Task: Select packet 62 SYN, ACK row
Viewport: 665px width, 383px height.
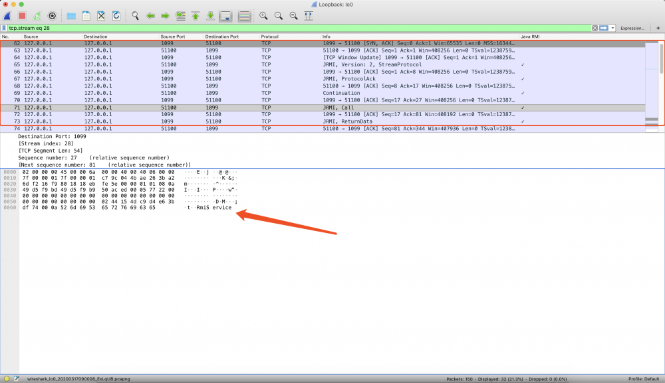Action: point(323,43)
